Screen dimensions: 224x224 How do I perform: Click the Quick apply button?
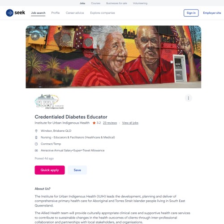pos(50,170)
